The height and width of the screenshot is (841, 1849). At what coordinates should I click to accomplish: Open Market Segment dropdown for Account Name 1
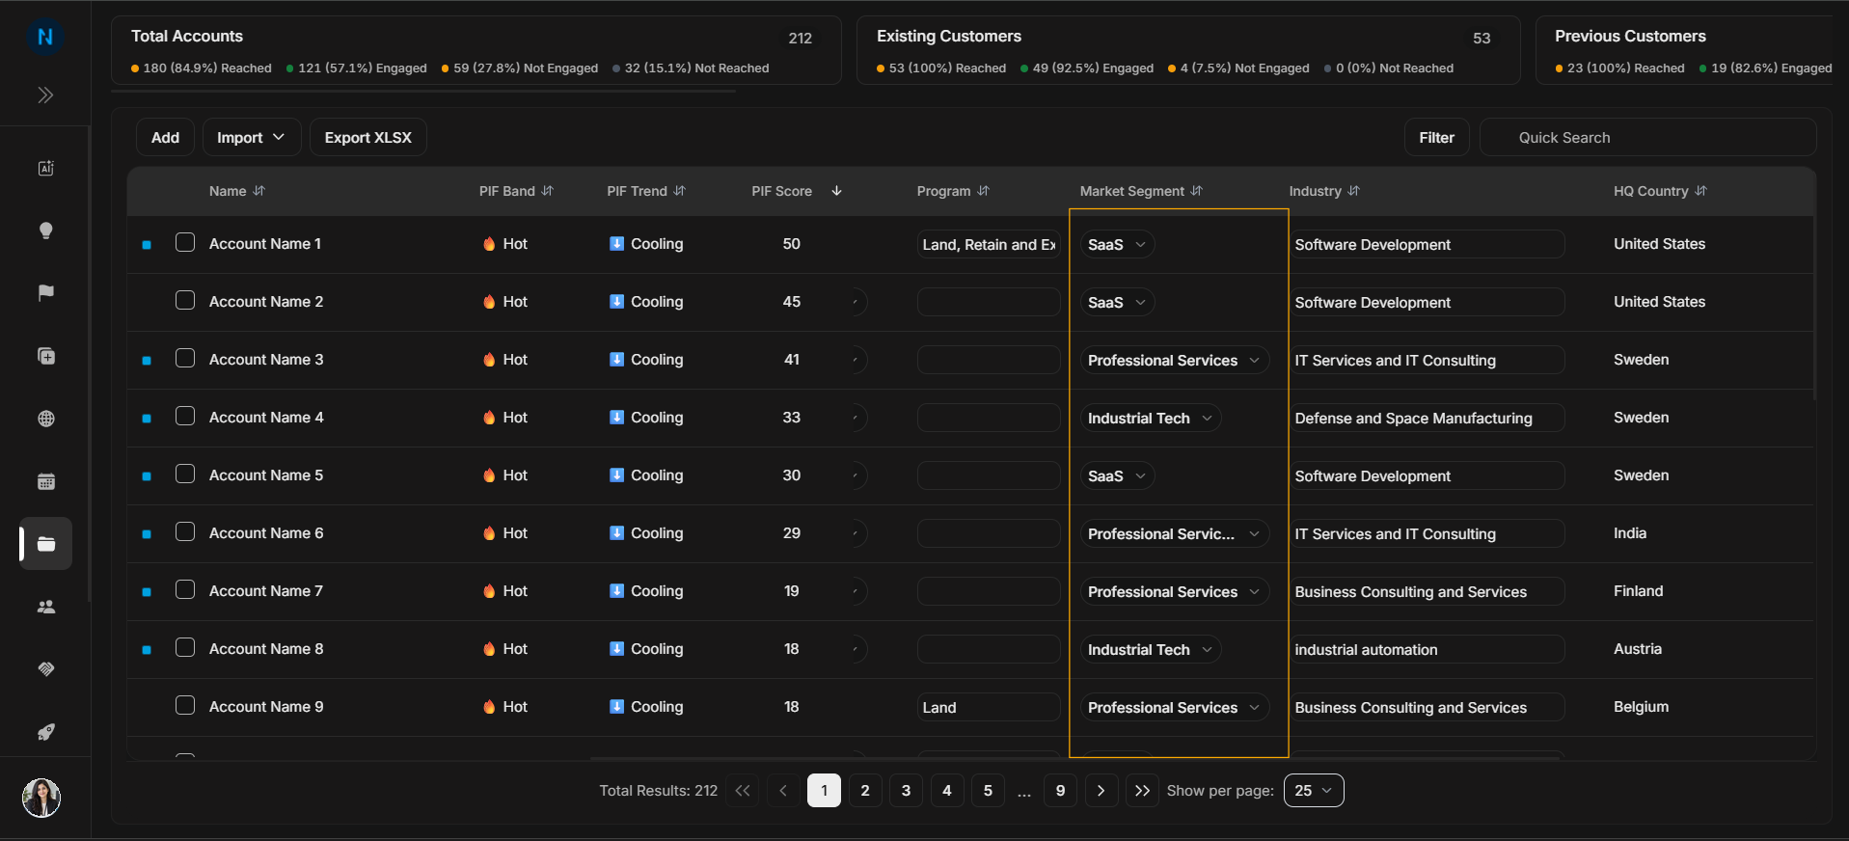[x=1117, y=244]
